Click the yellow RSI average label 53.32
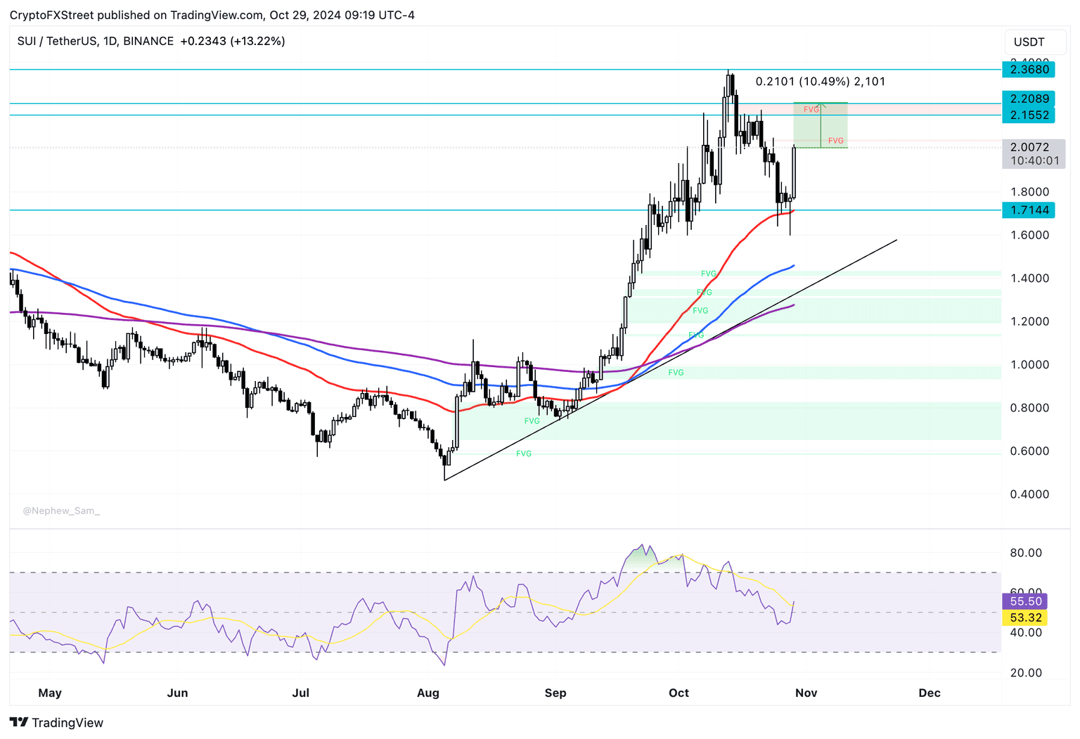This screenshot has width=1080, height=739. coord(1025,617)
